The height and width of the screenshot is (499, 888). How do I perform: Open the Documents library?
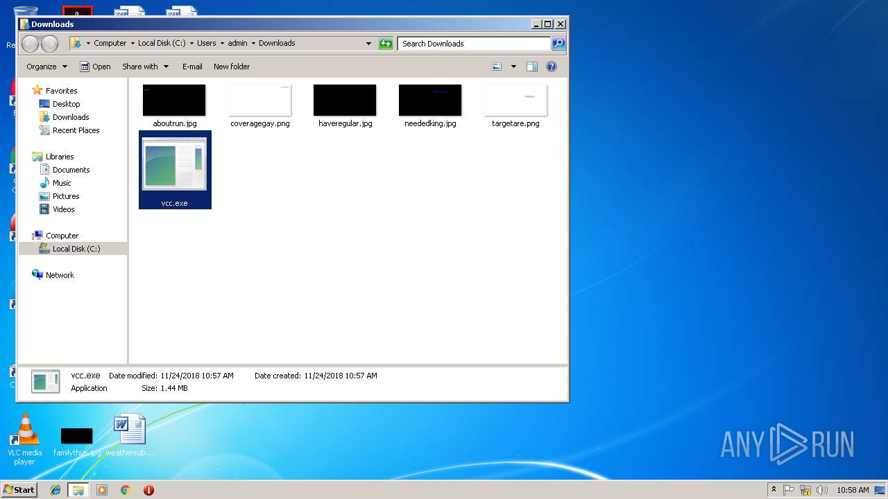click(71, 170)
